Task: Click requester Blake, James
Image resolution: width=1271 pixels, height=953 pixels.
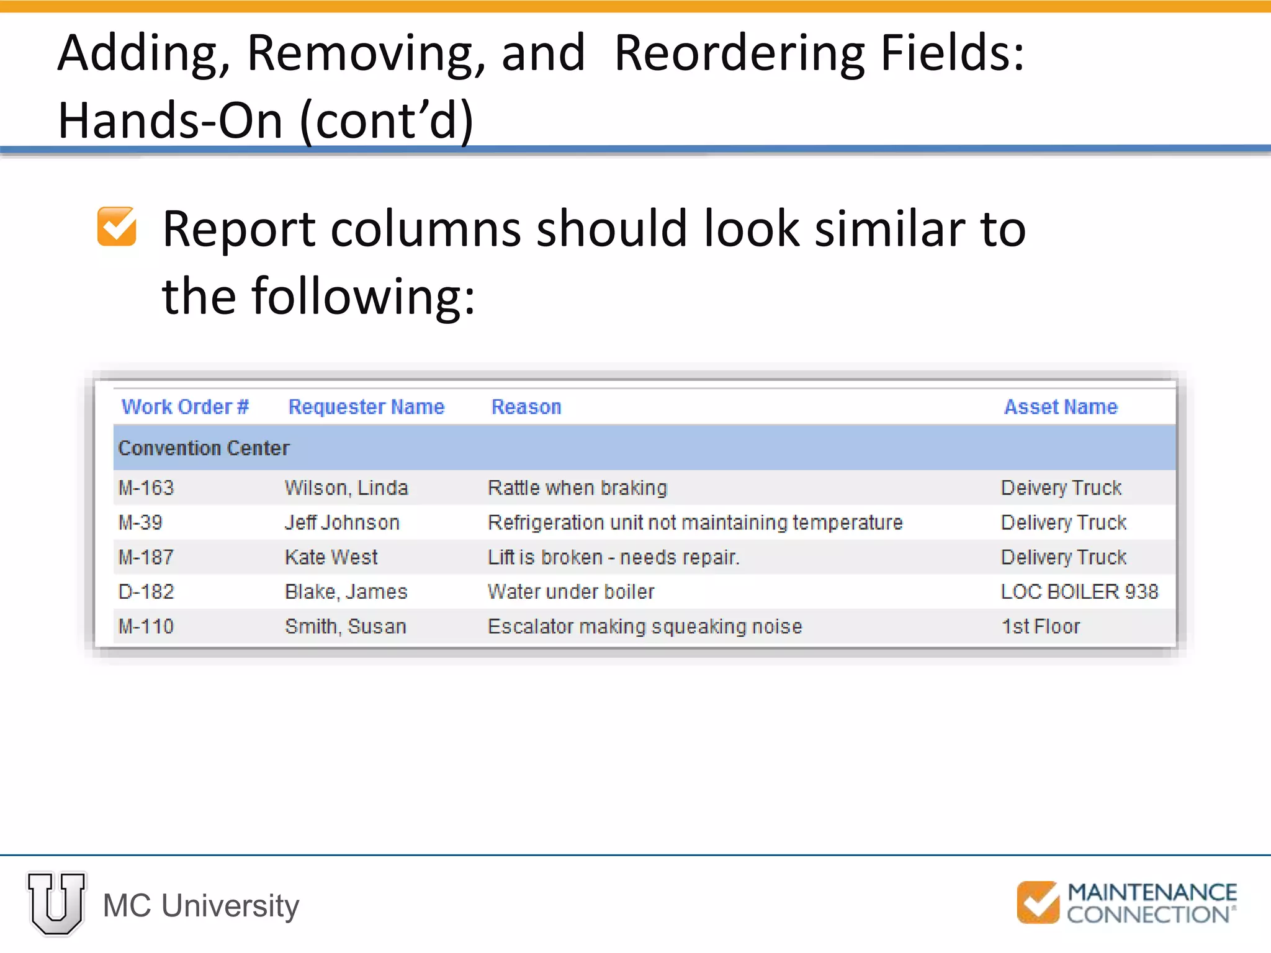Action: 346,593
